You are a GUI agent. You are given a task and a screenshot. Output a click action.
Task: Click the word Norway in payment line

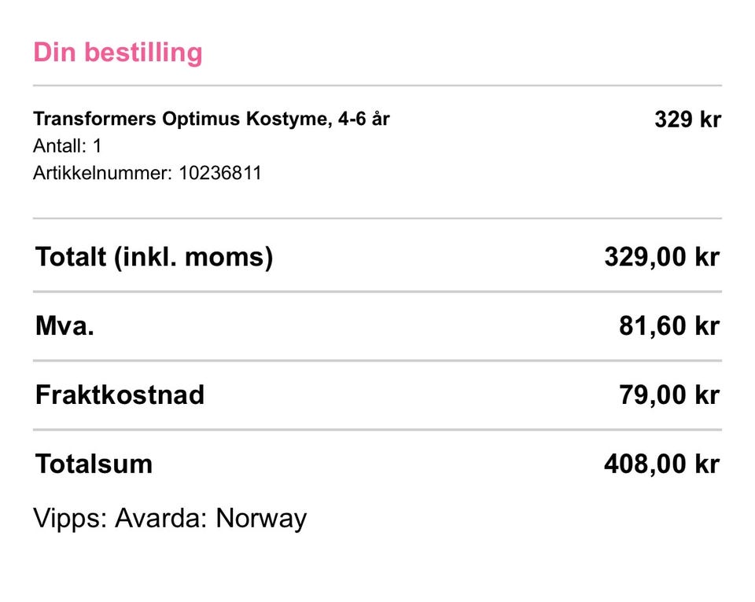[261, 519]
